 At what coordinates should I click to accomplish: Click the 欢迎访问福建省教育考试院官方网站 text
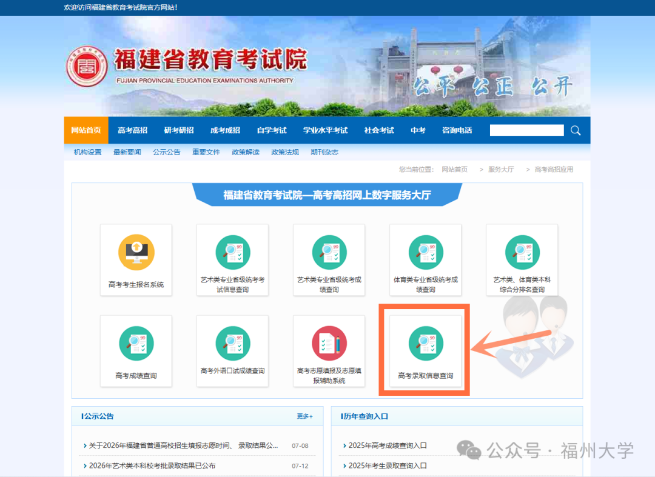(120, 7)
